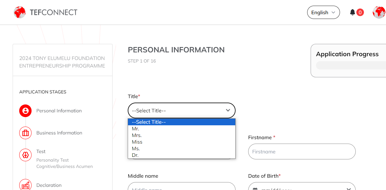
Task: Select Mrs. from the title list
Action: [182, 135]
